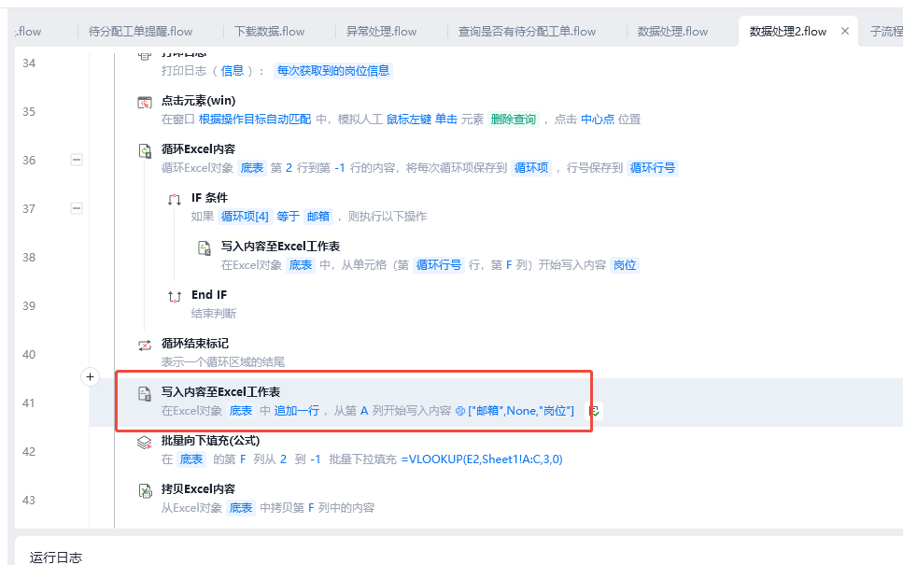Click the End IF step title
This screenshot has width=903, height=565.
[x=209, y=294]
